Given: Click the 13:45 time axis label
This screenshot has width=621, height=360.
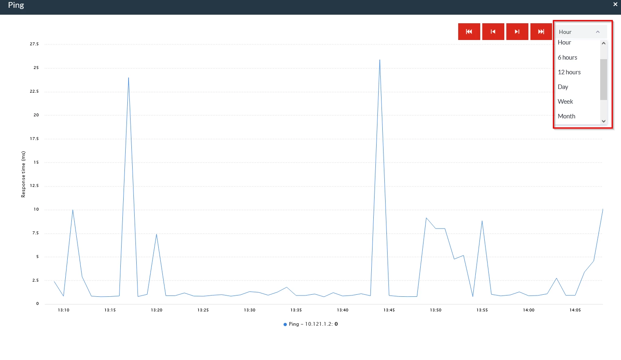Looking at the screenshot, I should pos(389,310).
